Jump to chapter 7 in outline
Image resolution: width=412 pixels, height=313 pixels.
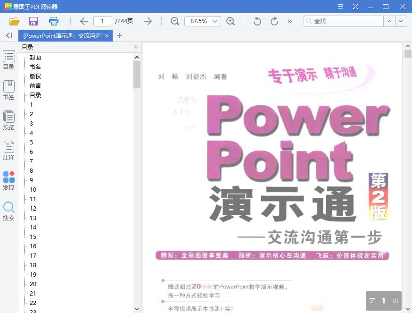[31, 161]
